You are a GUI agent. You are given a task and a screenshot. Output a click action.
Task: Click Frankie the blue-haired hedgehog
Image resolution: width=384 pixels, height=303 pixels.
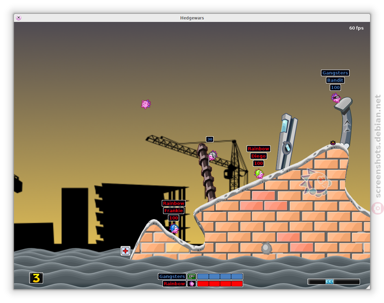(x=174, y=228)
